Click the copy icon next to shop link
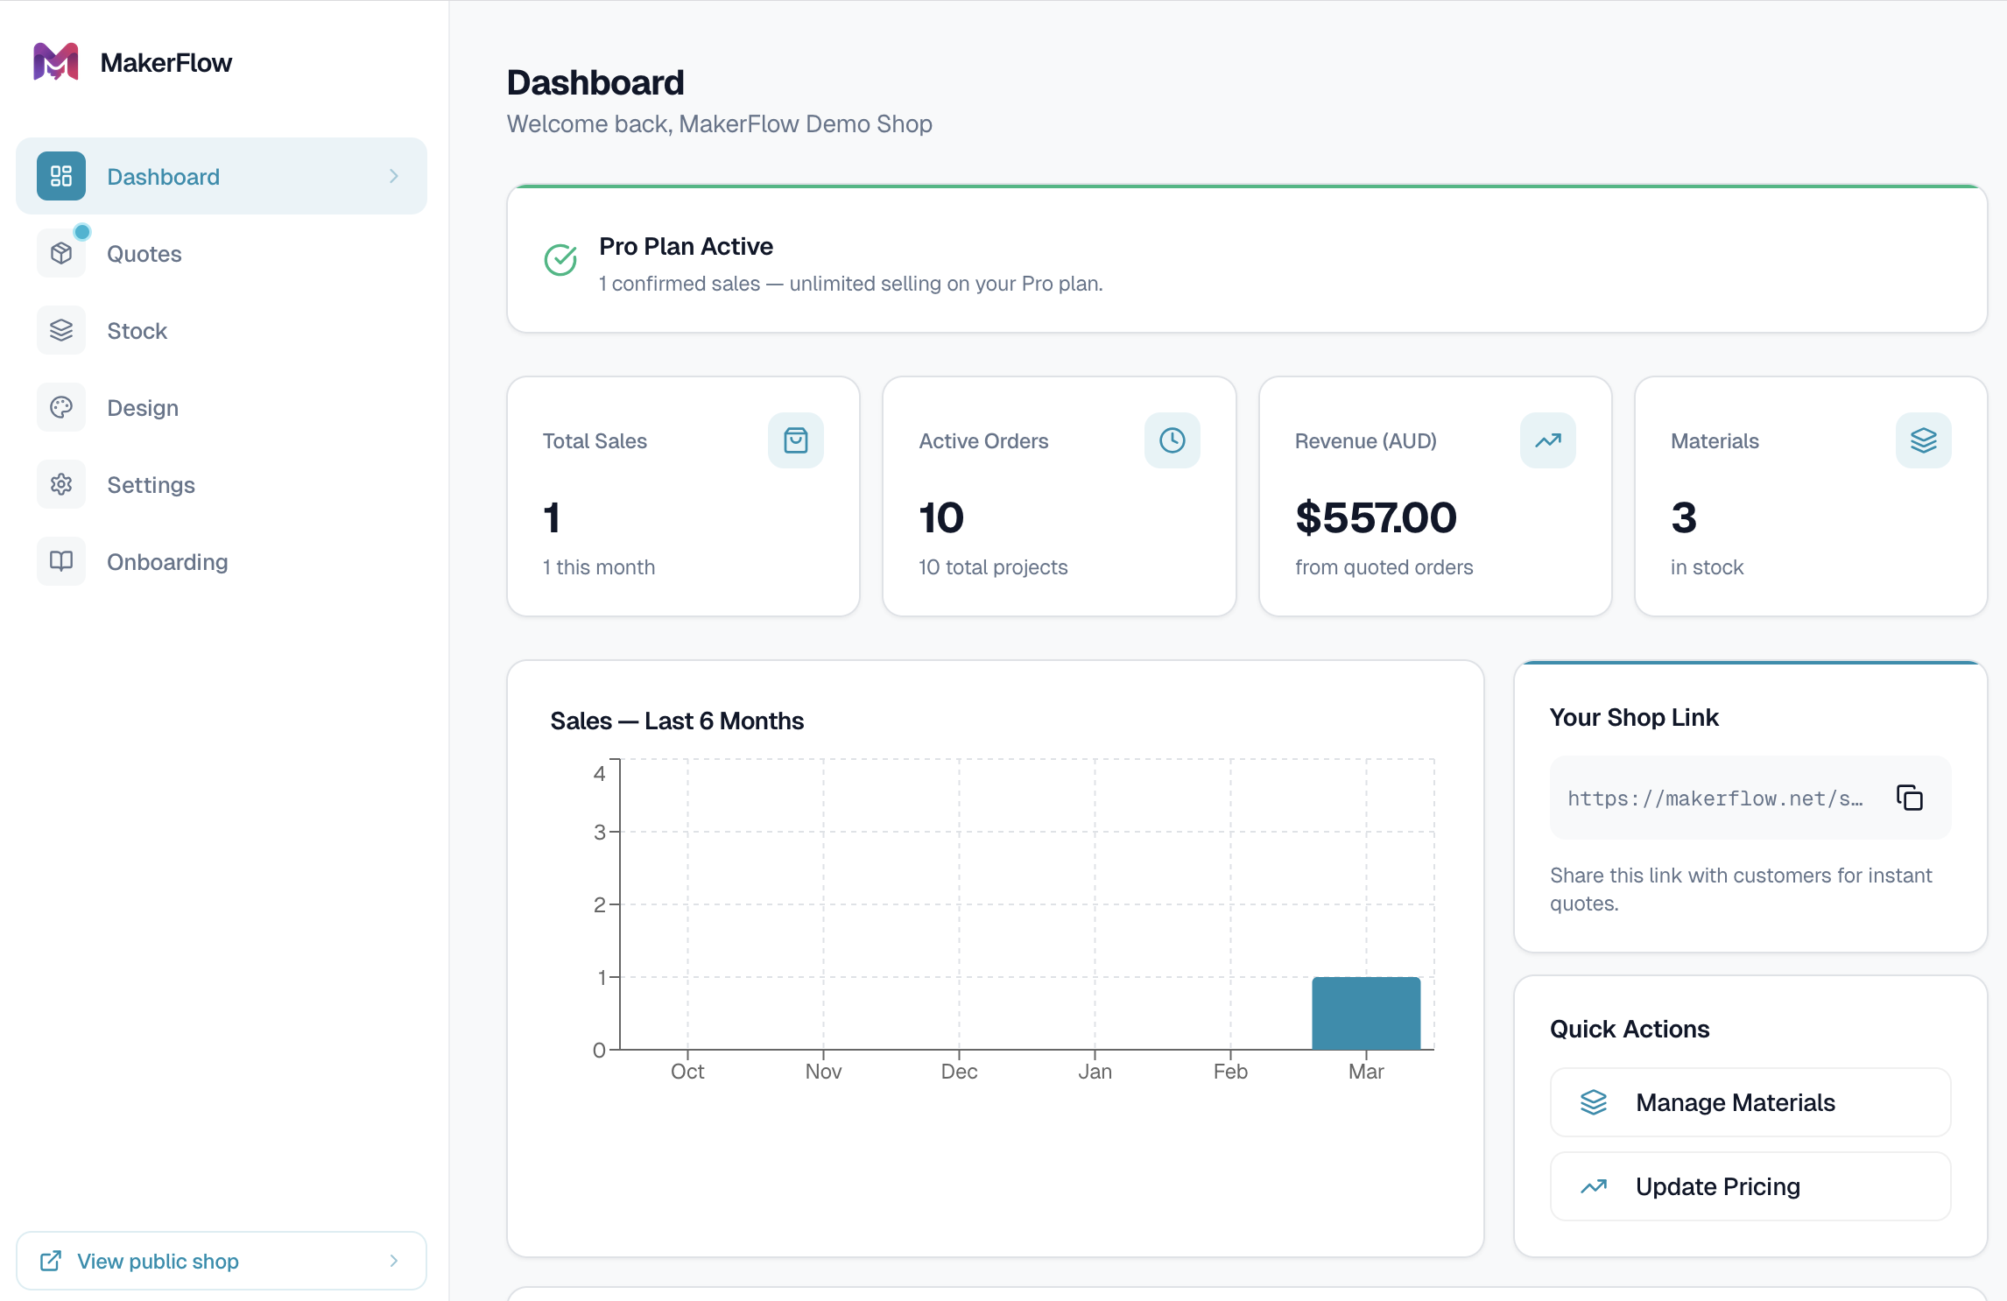2007x1301 pixels. pos(1910,798)
